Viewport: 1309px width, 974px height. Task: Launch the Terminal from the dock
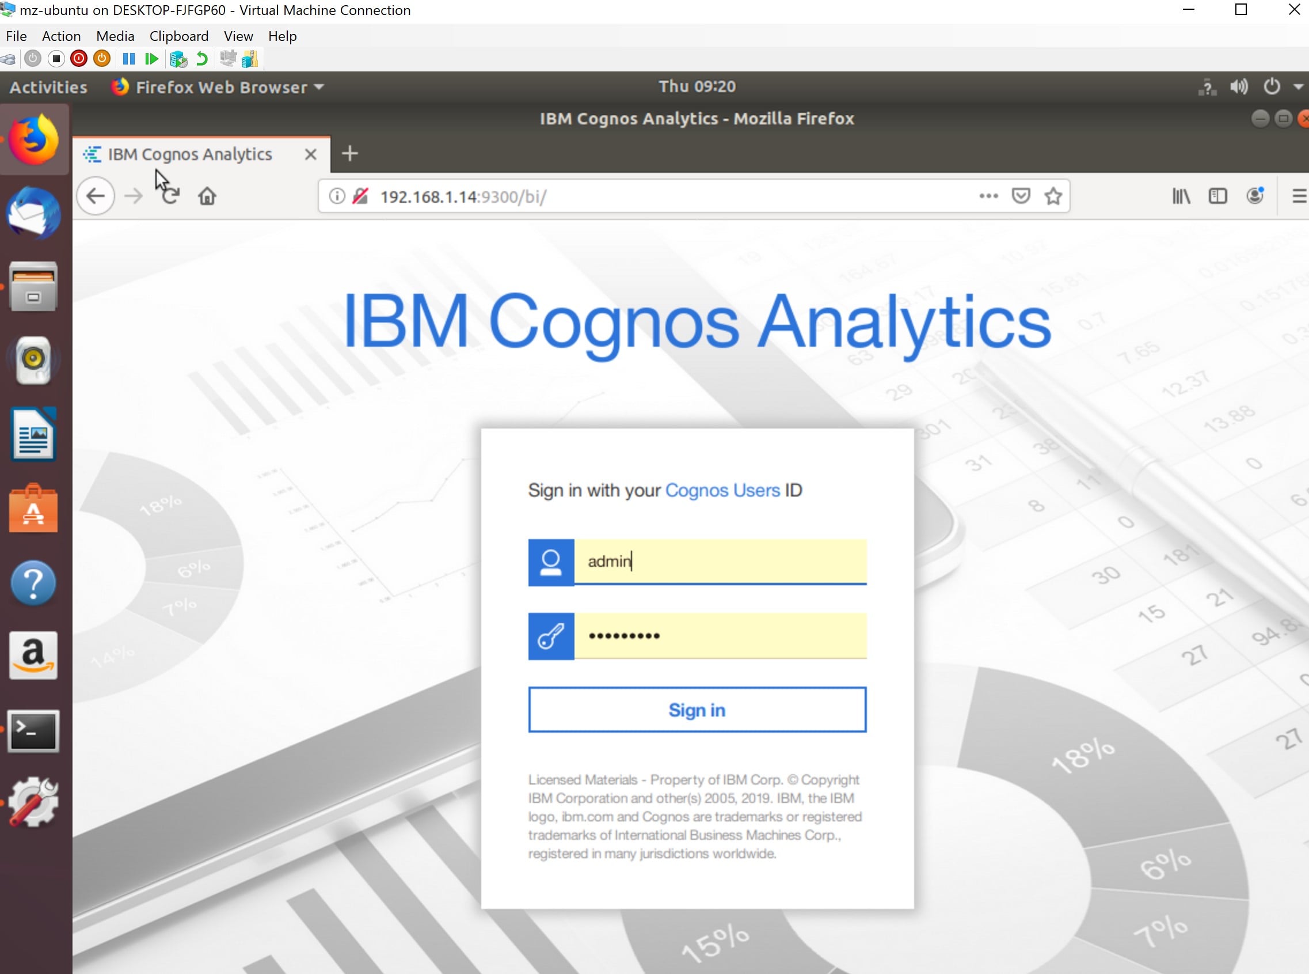pyautogui.click(x=33, y=731)
